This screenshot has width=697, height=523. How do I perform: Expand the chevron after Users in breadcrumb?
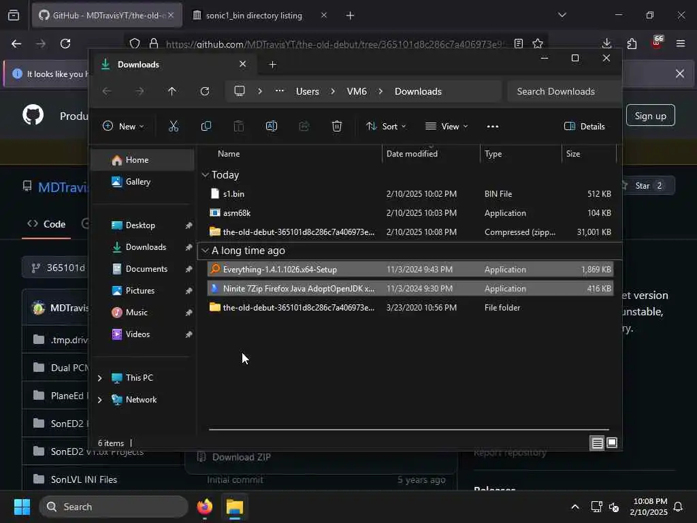(332, 91)
